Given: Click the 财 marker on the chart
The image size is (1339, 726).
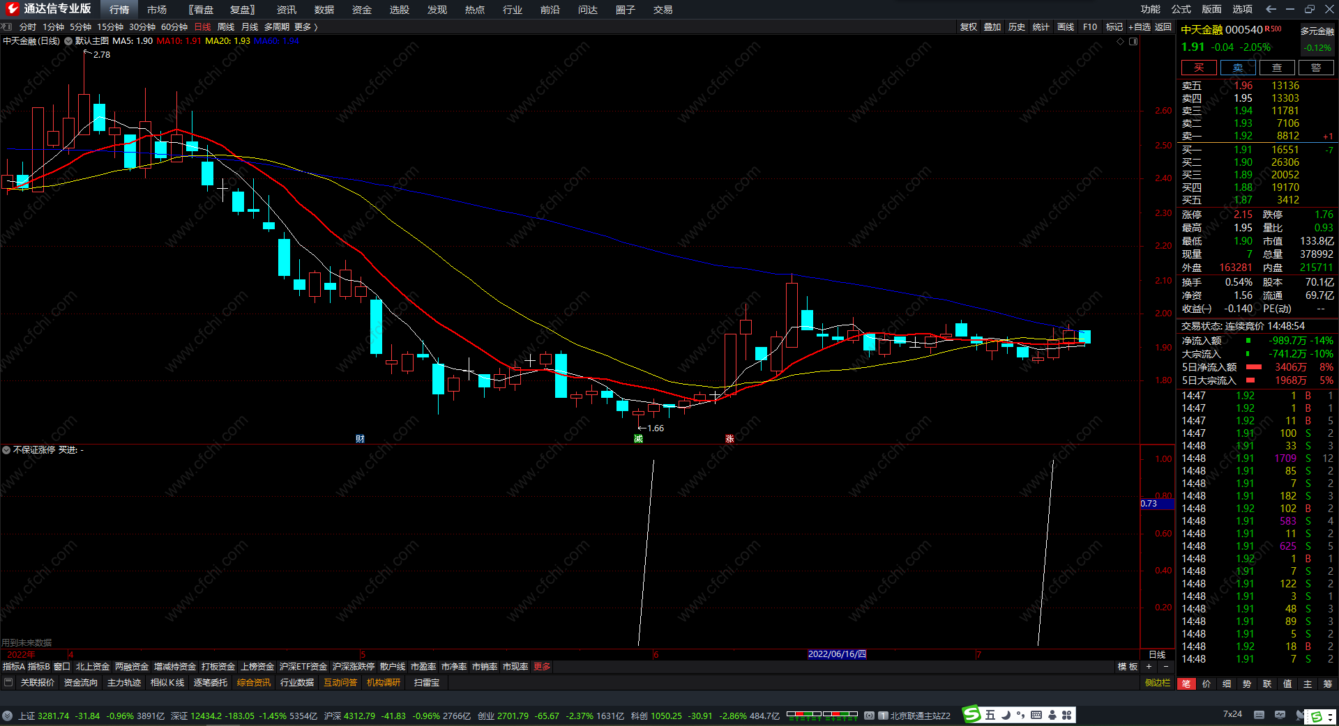Looking at the screenshot, I should click(360, 438).
